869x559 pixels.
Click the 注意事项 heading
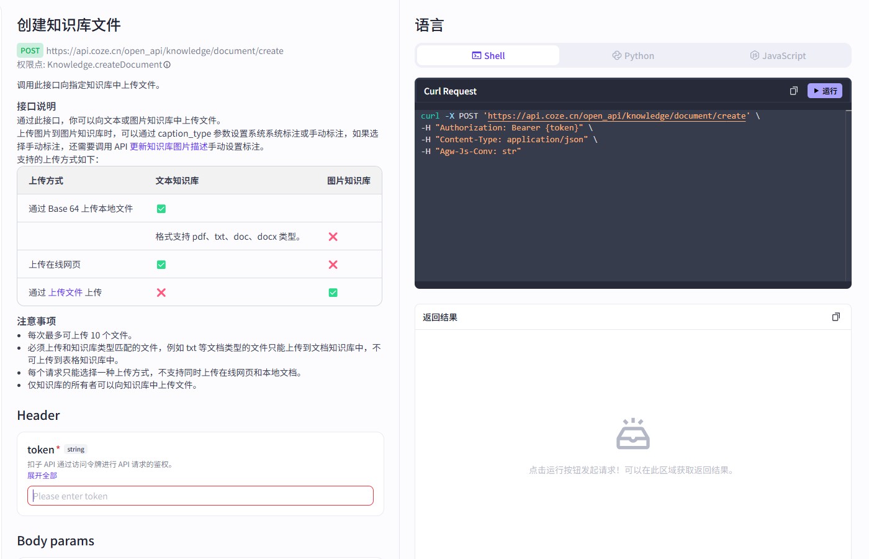37,321
